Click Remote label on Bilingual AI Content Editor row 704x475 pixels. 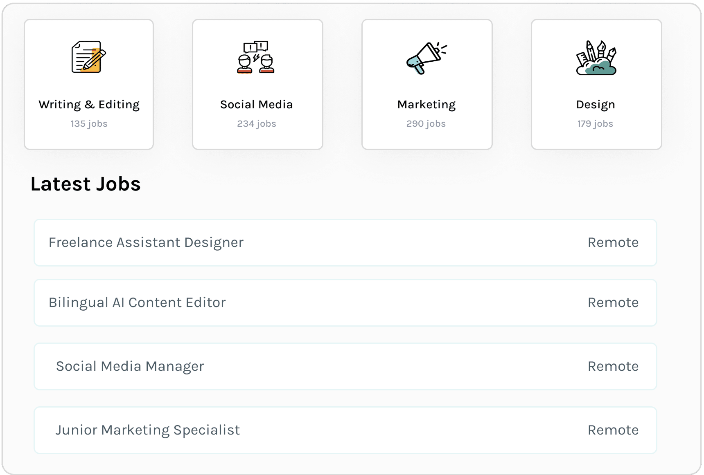pos(613,302)
